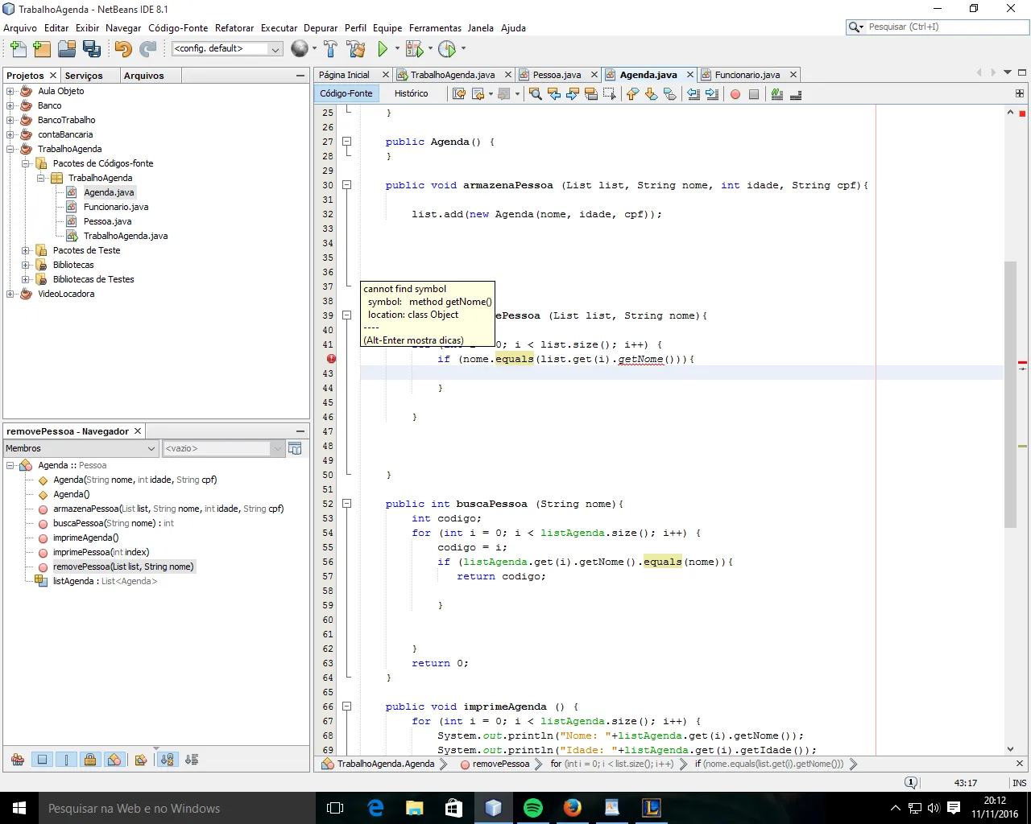Click the Clean and Build broom icon
The height and width of the screenshot is (824, 1031).
357,49
